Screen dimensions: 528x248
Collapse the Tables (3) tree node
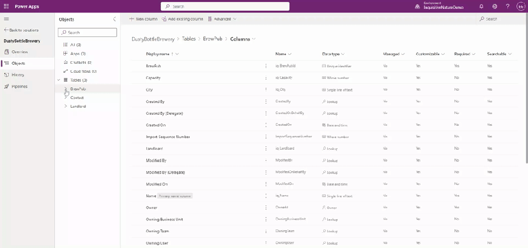[x=58, y=80]
